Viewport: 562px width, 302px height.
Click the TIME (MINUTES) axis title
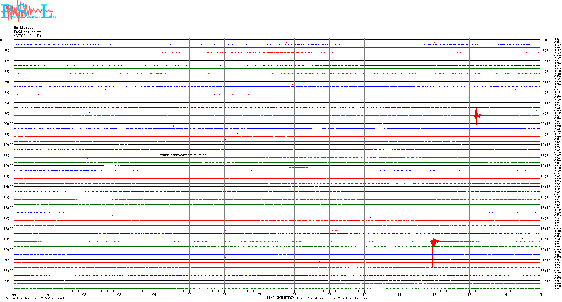(x=280, y=298)
